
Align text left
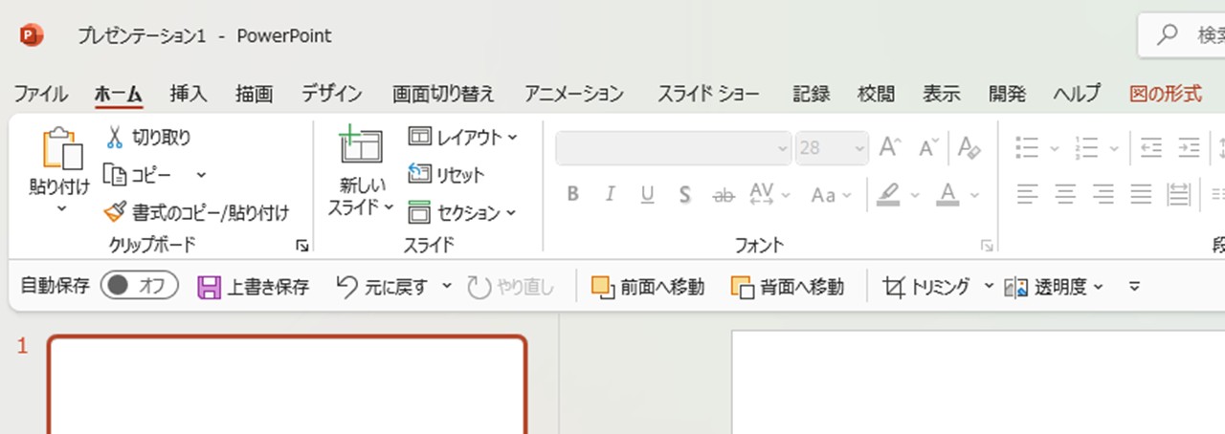1027,194
